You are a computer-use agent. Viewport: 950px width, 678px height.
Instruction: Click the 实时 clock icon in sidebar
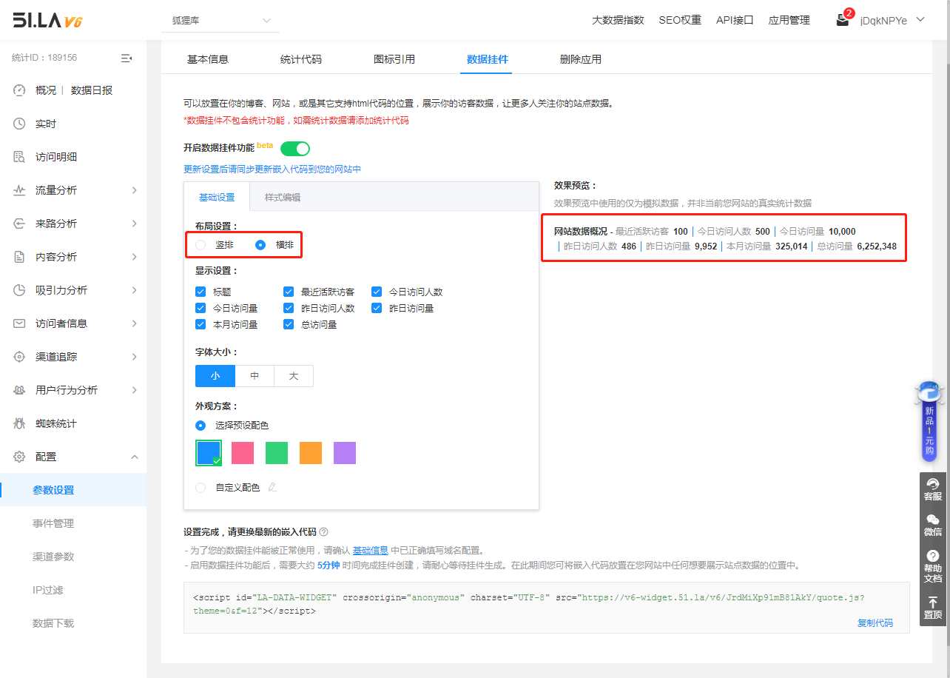click(x=20, y=124)
